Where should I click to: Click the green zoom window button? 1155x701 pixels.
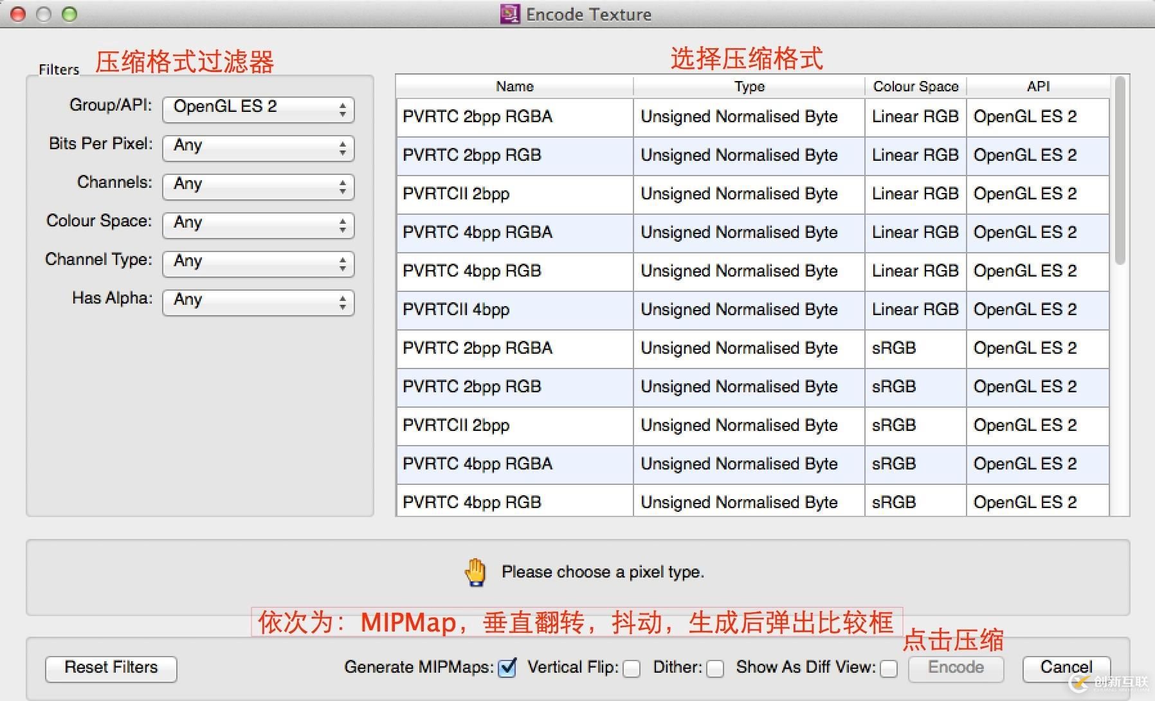(69, 14)
